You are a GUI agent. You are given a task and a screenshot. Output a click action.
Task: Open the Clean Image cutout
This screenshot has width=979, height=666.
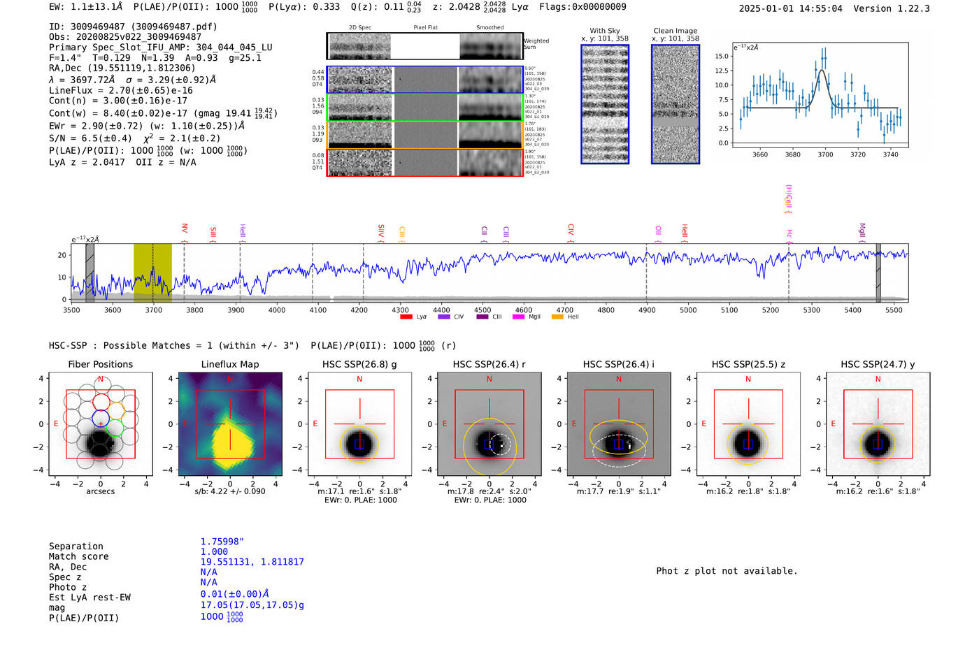coord(676,104)
